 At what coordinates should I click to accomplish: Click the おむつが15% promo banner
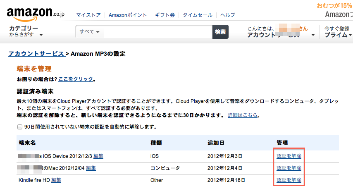[x=334, y=6]
